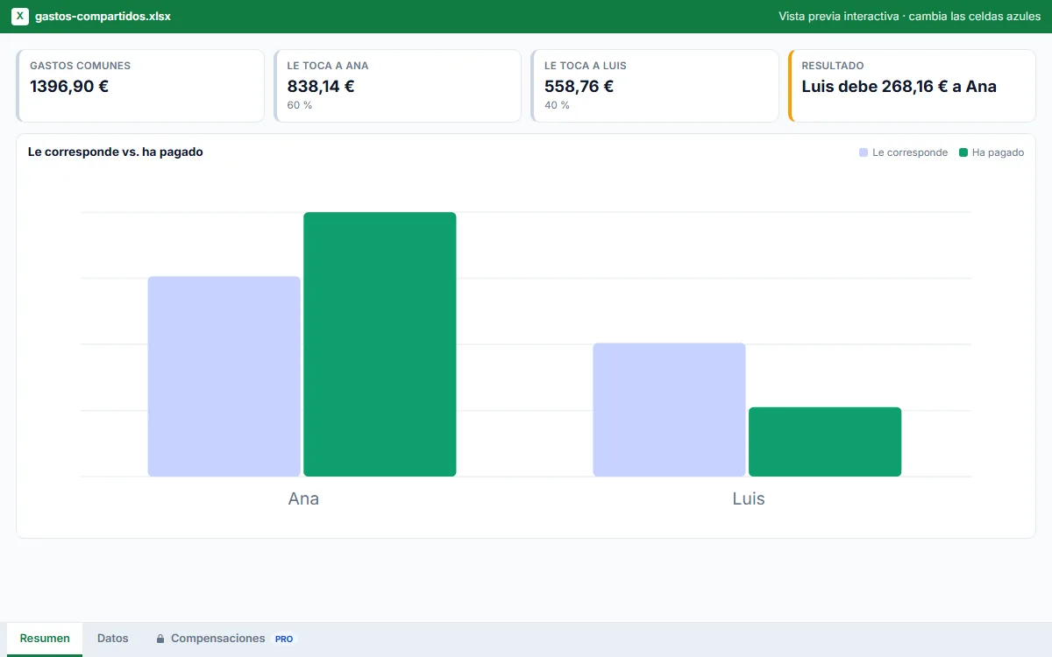The width and height of the screenshot is (1052, 657).
Task: Click the lavender "Le corresponde" legend swatch
Action: click(864, 152)
